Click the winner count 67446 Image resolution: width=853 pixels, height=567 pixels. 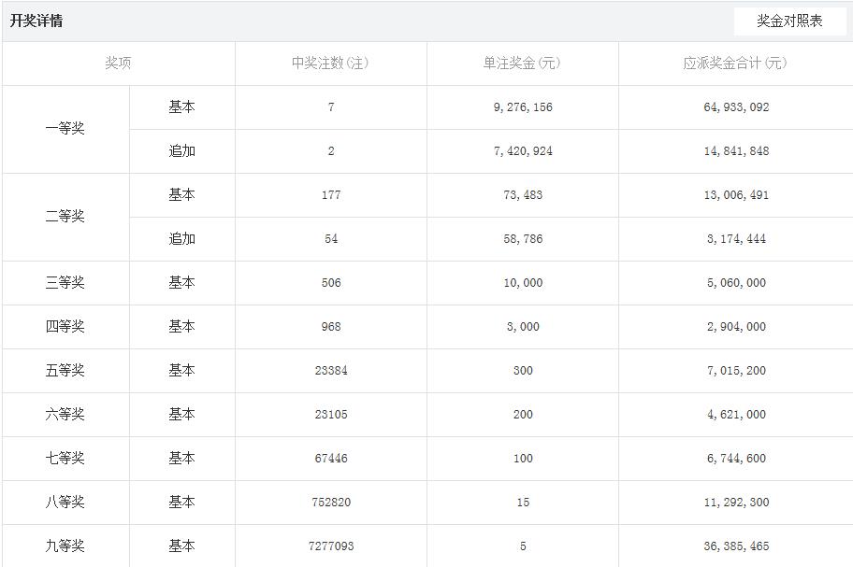point(331,459)
